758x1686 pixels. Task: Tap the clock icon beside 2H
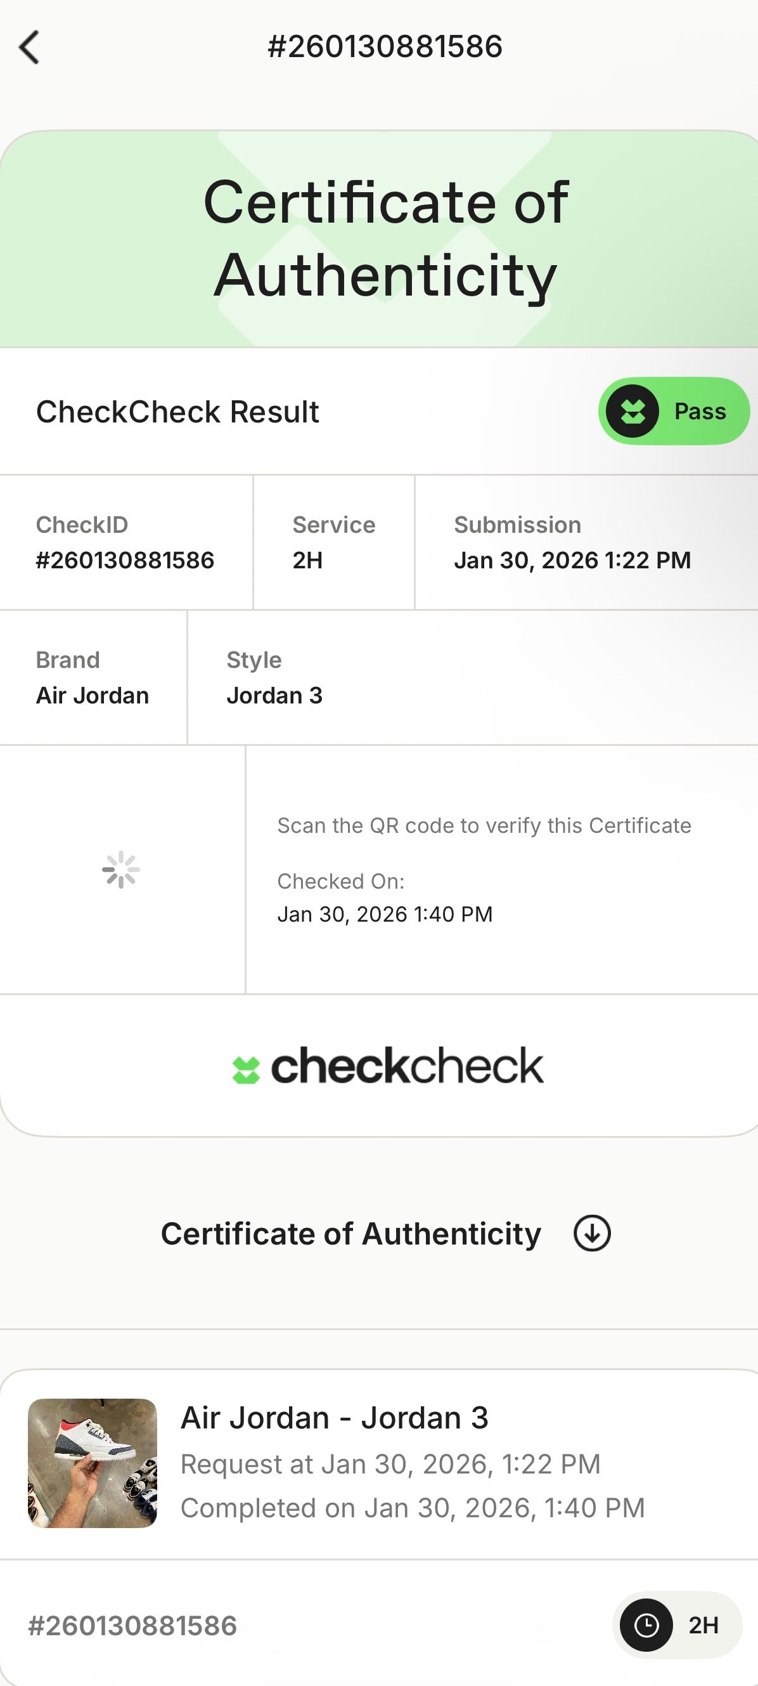pos(646,1625)
